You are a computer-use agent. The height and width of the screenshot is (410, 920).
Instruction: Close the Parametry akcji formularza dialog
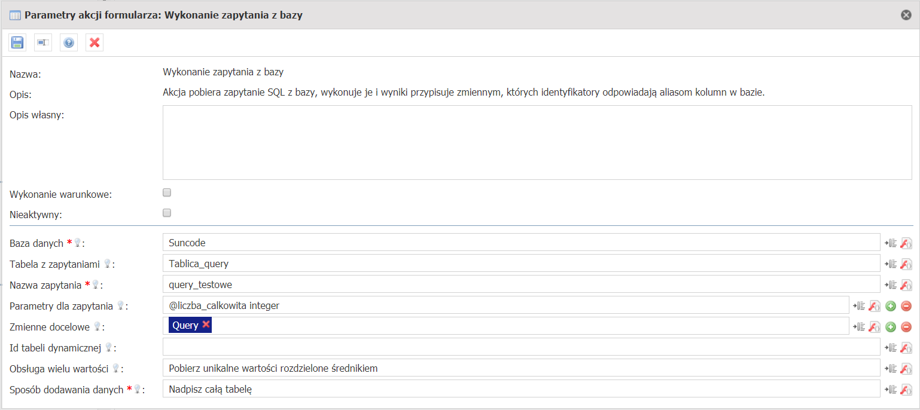906,15
